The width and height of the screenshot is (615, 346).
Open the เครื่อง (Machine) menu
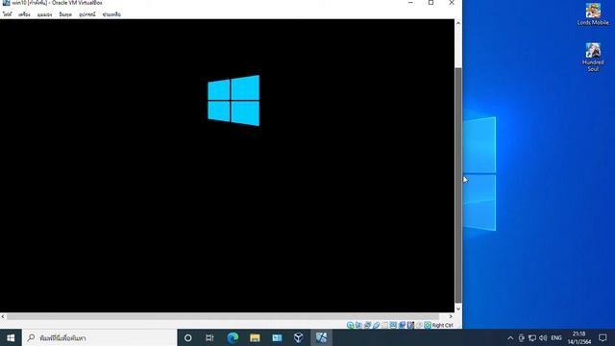24,14
